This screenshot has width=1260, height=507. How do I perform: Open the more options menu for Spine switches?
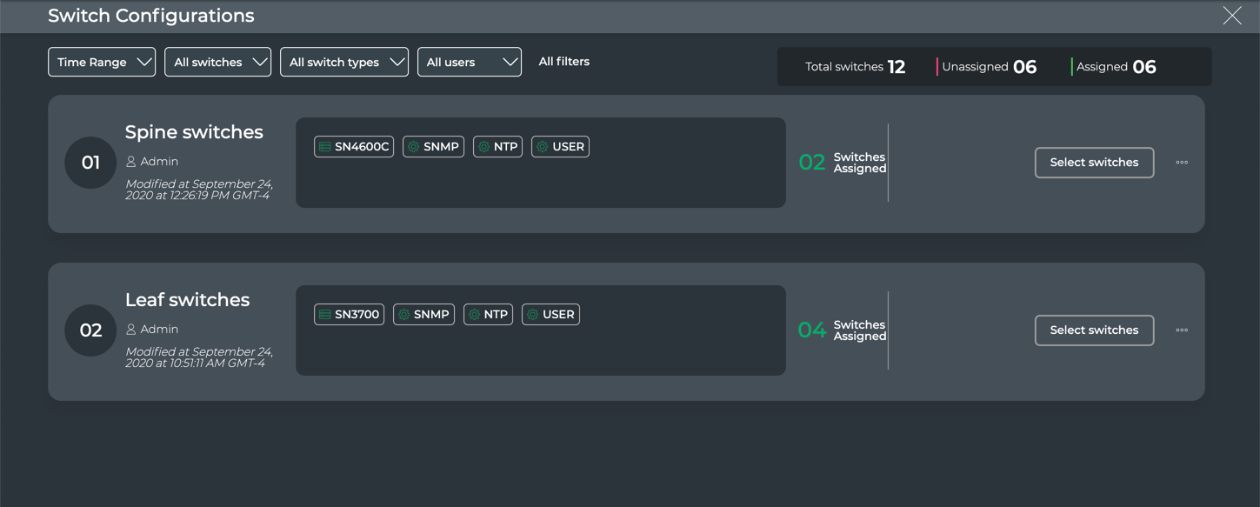click(1182, 163)
